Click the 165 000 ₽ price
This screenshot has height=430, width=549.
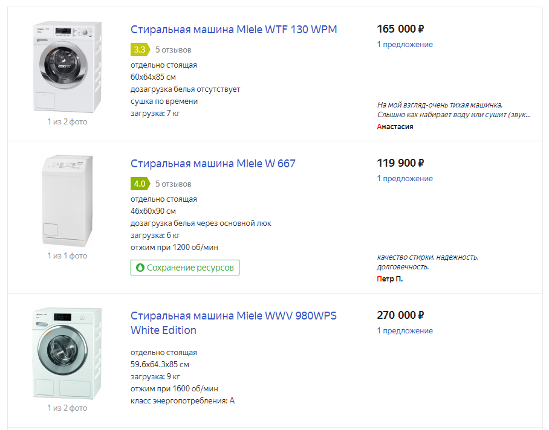[400, 29]
